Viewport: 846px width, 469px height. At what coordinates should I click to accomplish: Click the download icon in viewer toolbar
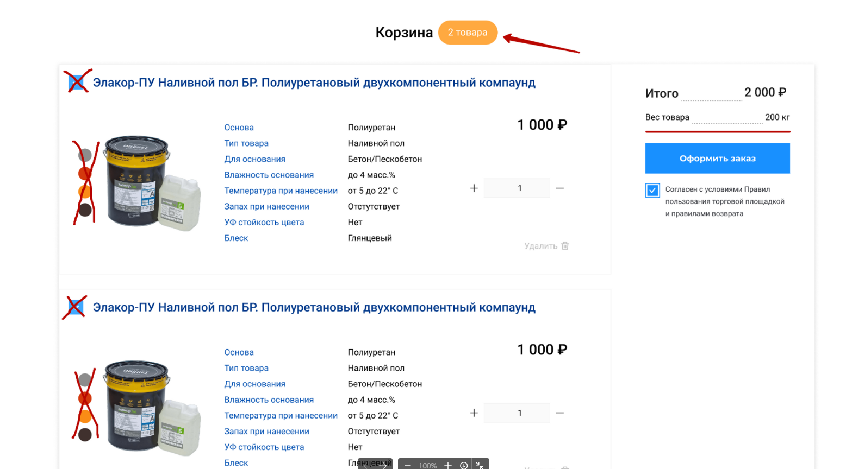click(464, 465)
